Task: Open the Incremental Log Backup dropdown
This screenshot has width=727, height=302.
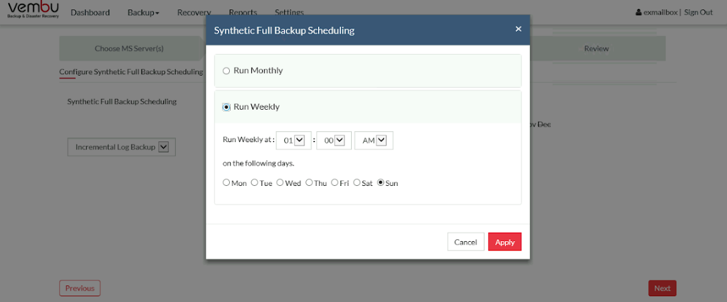Action: click(121, 147)
